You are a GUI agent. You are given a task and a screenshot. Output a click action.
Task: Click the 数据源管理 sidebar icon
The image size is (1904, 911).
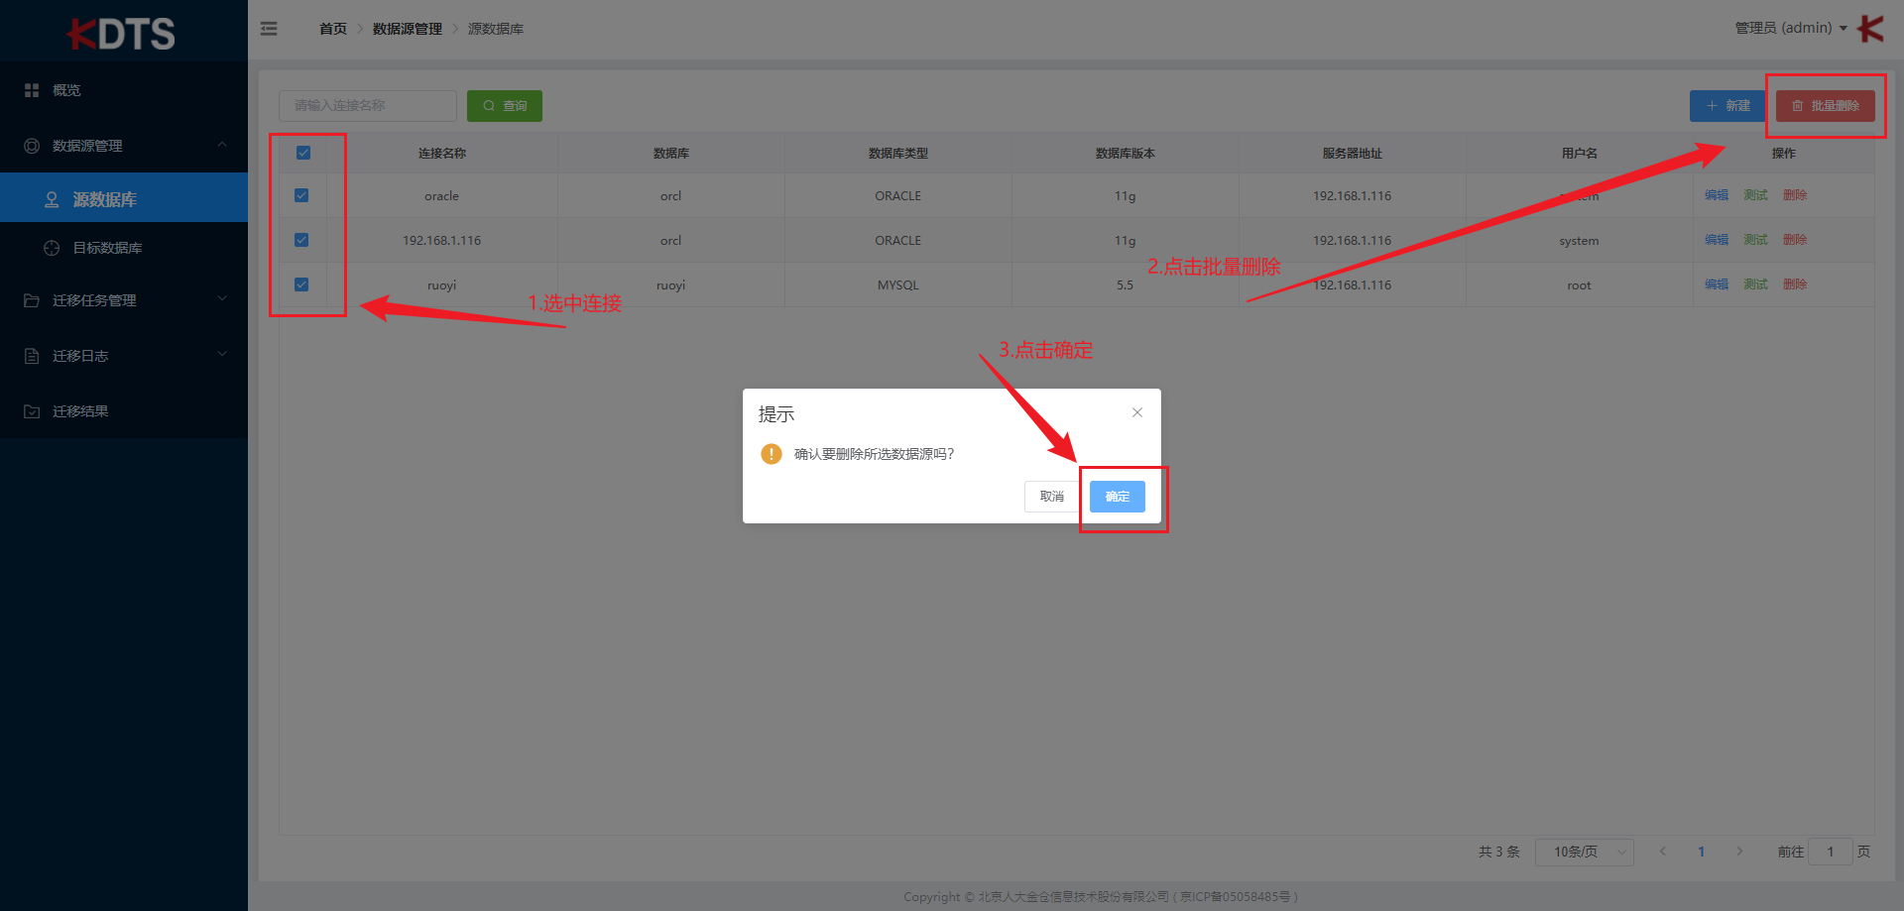click(31, 145)
